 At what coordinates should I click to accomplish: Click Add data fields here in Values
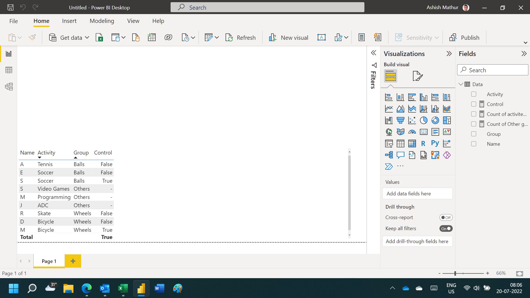coord(418,193)
